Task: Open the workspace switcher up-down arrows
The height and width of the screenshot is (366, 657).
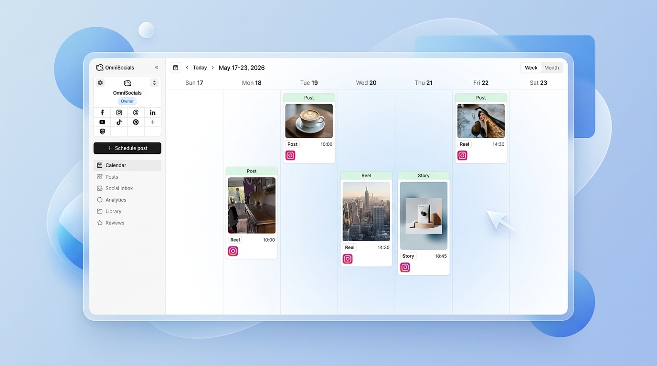Action: [x=154, y=83]
